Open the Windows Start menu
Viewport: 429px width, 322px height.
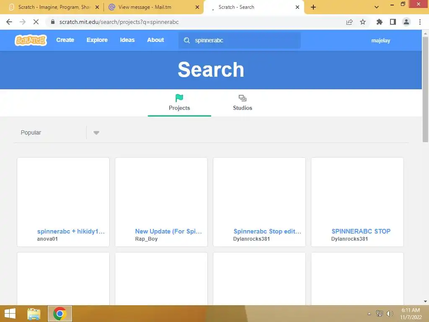(x=10, y=314)
